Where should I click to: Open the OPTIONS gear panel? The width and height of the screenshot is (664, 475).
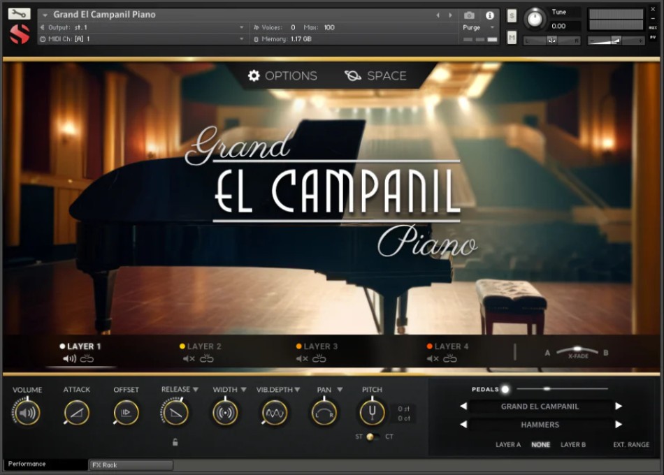click(x=282, y=75)
